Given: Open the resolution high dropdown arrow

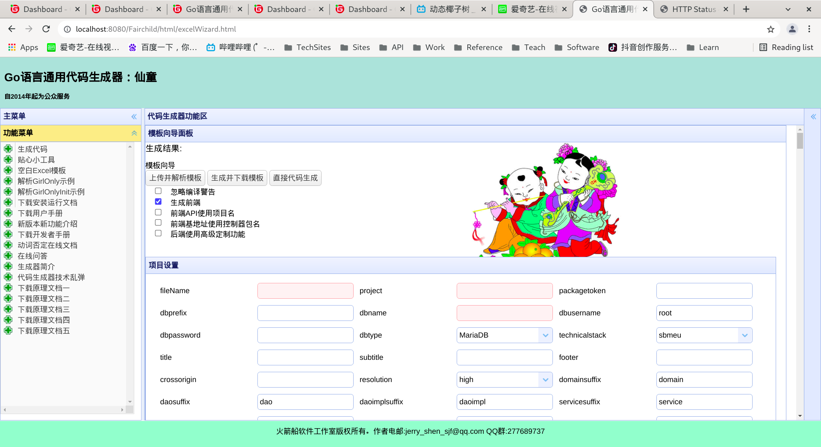Looking at the screenshot, I should (x=545, y=379).
